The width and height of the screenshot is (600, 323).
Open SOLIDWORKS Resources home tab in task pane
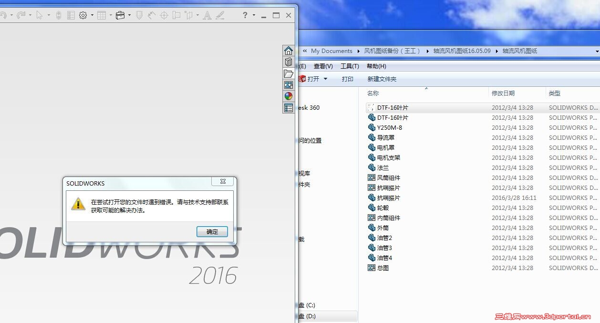(x=289, y=51)
